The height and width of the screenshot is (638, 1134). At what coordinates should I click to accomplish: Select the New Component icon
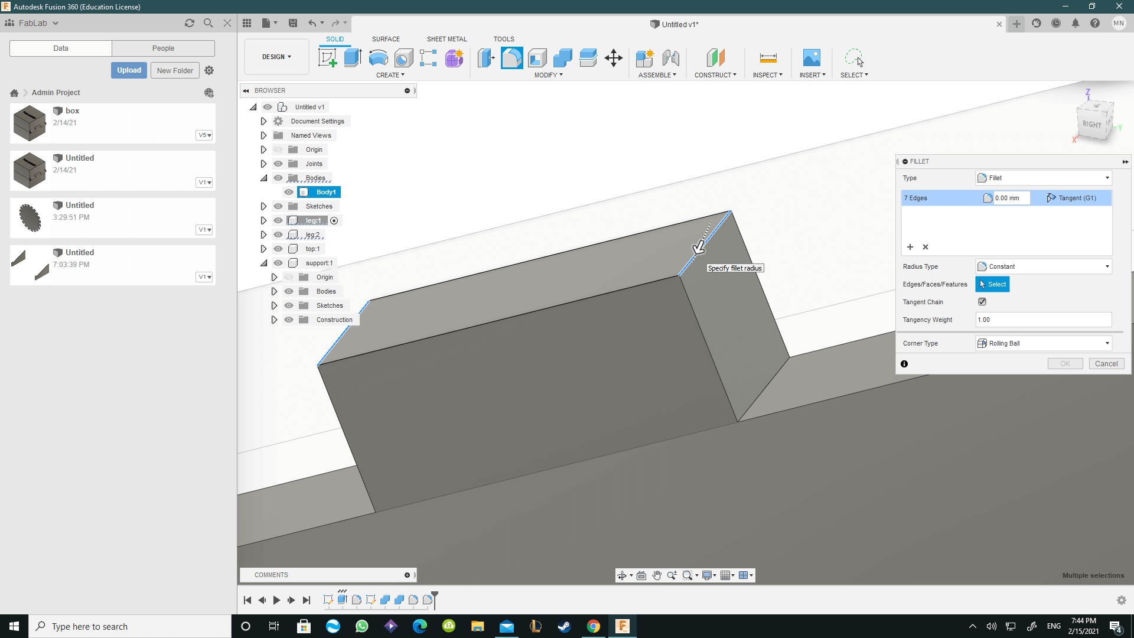(645, 58)
